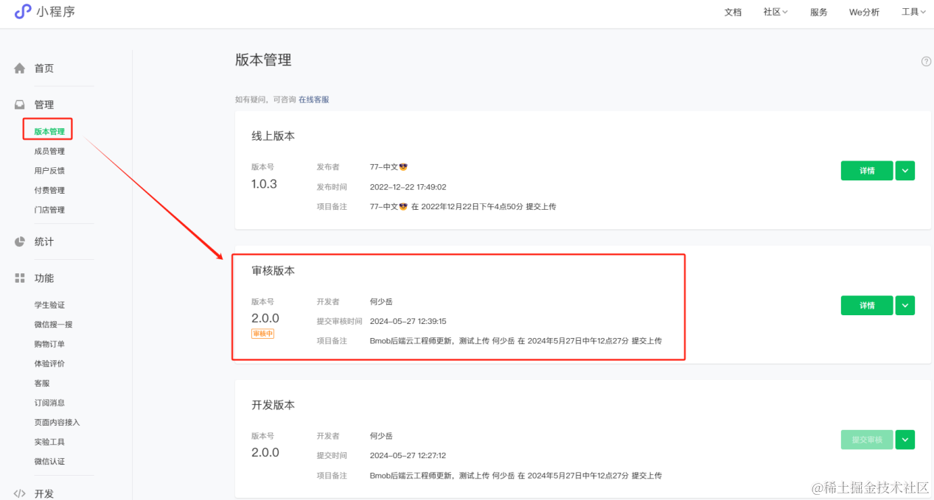Expand the 社区 top menu dropdown

[x=776, y=12]
